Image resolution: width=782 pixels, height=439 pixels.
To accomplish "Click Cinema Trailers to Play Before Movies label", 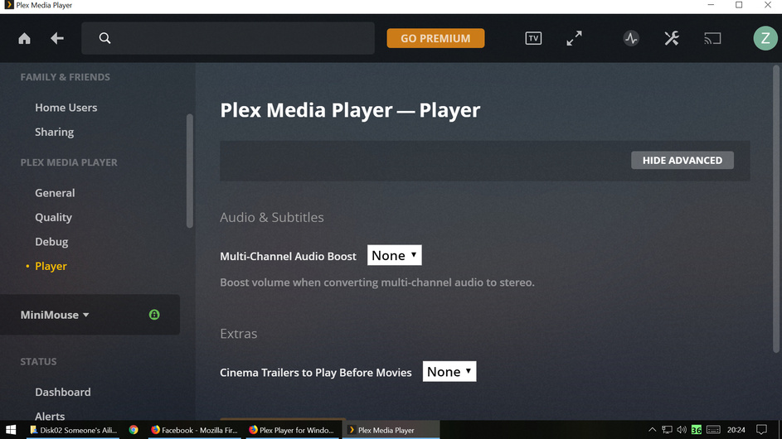I will pos(316,373).
